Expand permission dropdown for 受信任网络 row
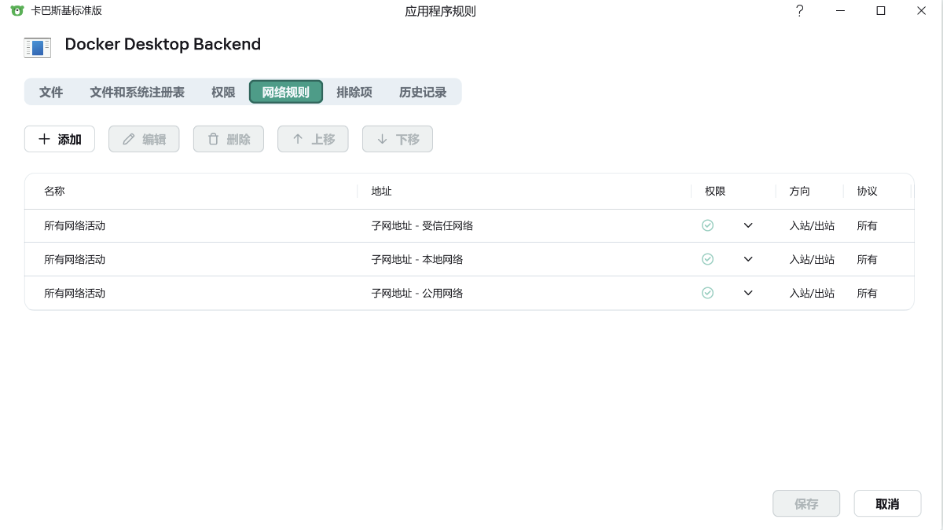The width and height of the screenshot is (943, 530). pos(748,225)
